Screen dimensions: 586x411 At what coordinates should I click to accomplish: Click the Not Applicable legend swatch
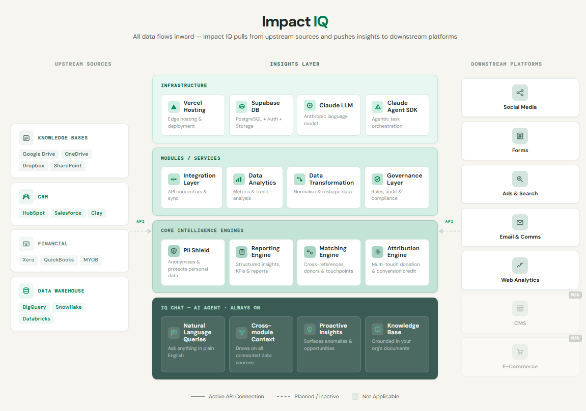pos(355,396)
